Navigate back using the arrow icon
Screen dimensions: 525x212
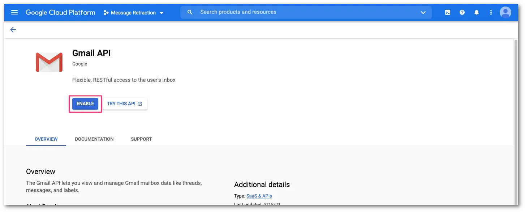tap(13, 29)
